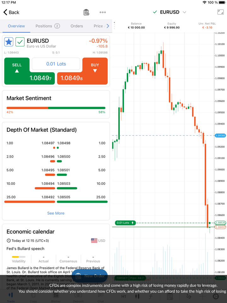Image resolution: width=227 pixels, height=303 pixels.
Task: Select the 0.01 Lots position marker on chart
Action: (125, 223)
